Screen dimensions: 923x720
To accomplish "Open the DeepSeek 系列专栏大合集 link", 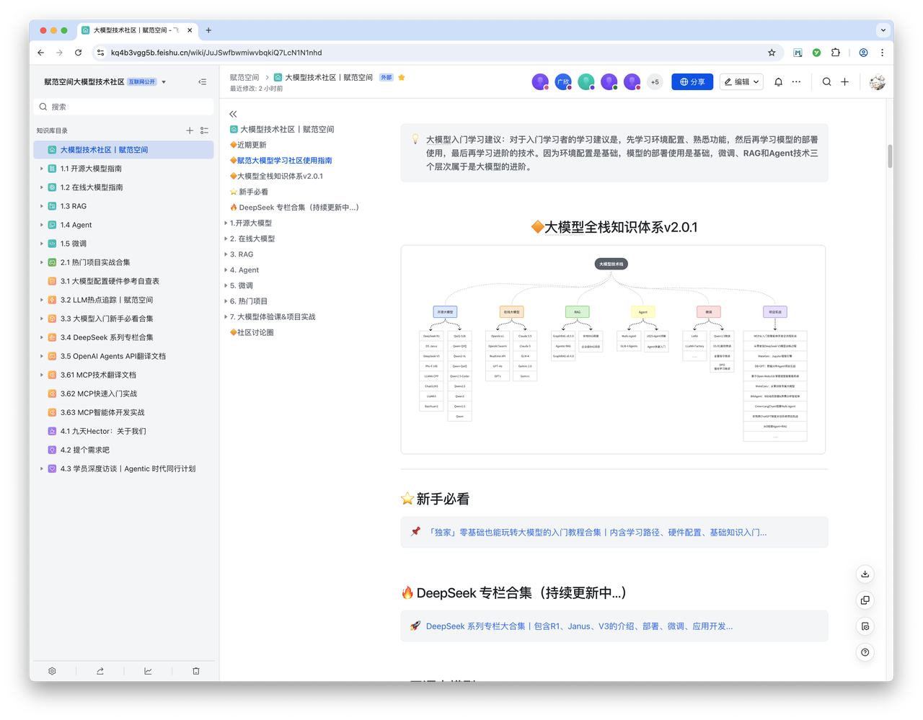I will click(x=579, y=626).
